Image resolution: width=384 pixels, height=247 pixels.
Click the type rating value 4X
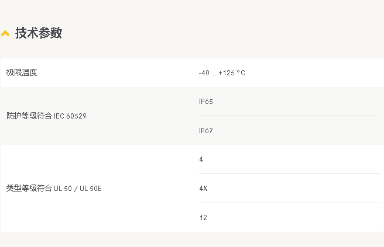203,189
